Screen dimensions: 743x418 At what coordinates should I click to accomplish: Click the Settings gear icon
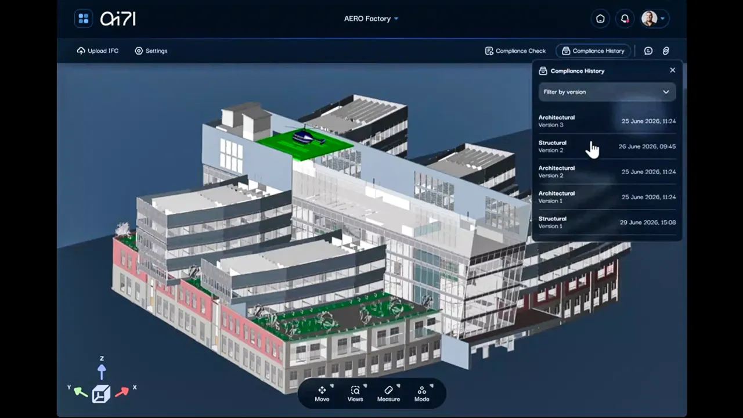pos(138,51)
